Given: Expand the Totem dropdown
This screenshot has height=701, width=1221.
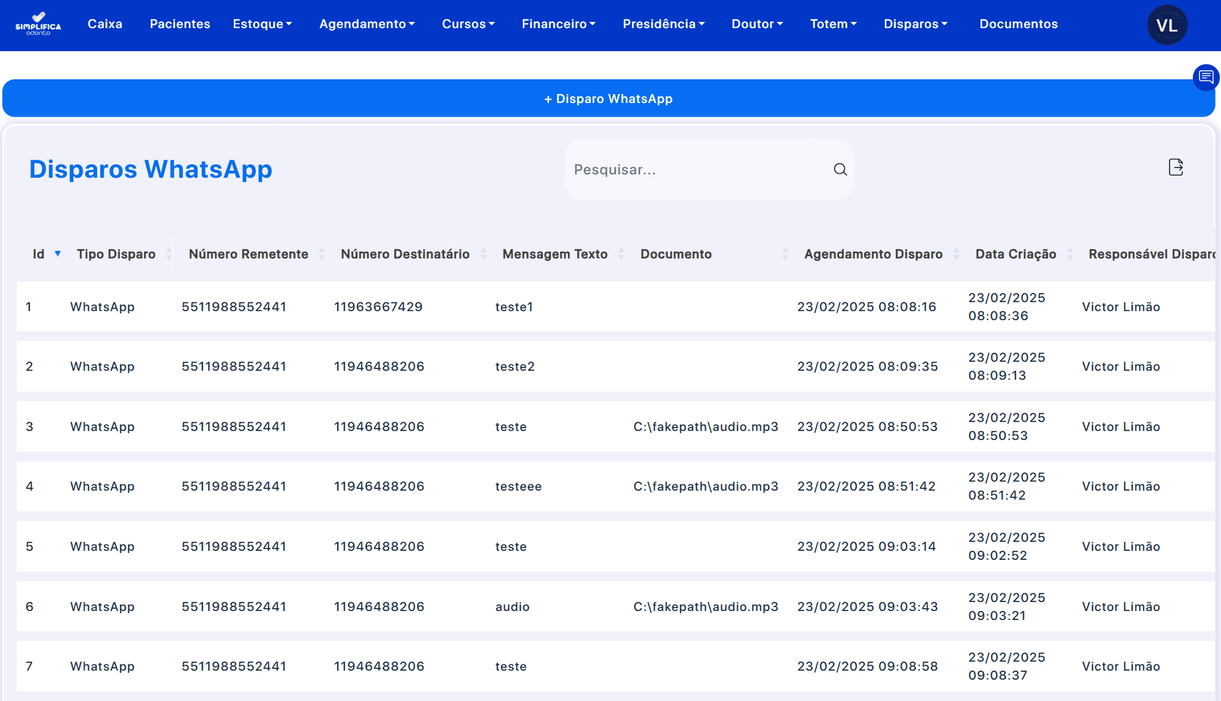Looking at the screenshot, I should click(833, 24).
